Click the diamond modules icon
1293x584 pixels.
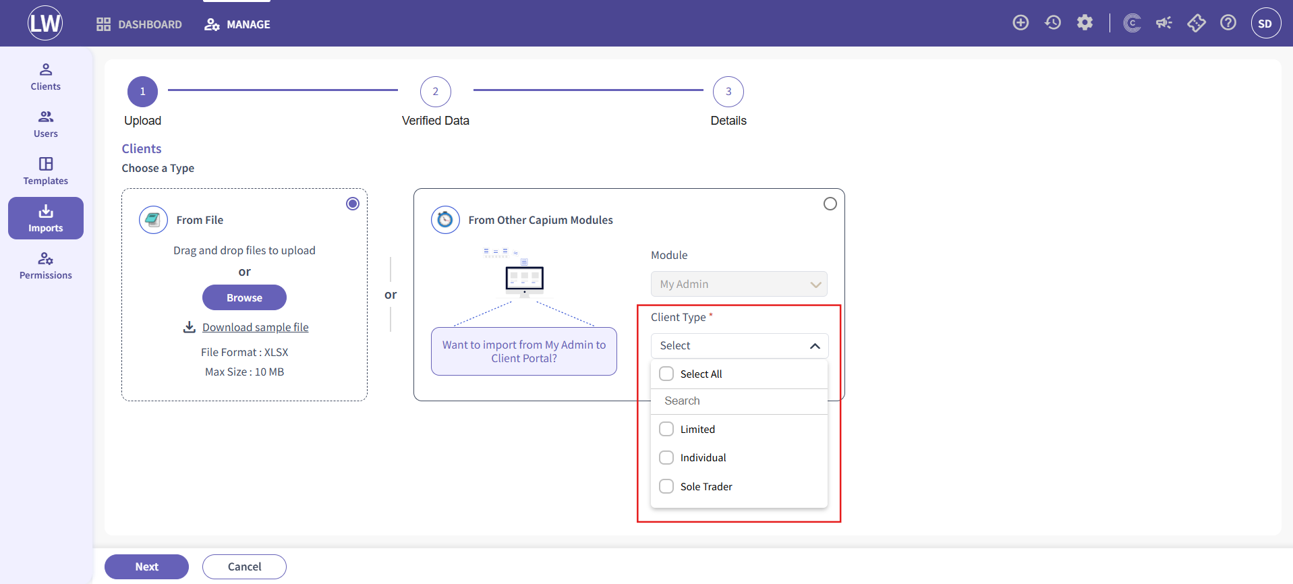tap(1197, 23)
